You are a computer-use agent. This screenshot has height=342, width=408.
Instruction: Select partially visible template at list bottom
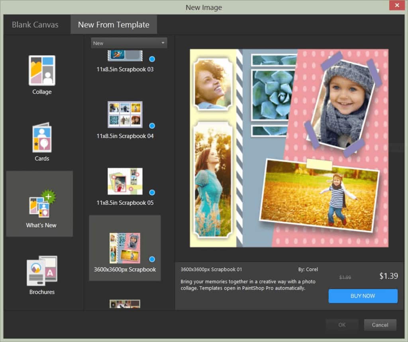(x=125, y=304)
